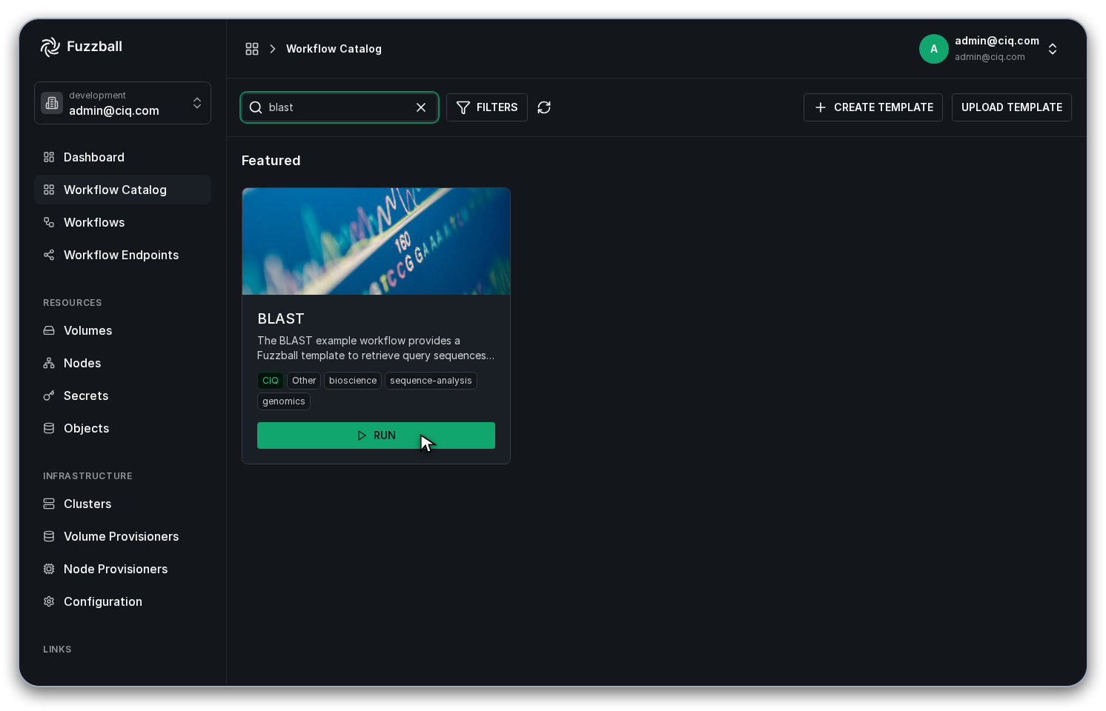Image resolution: width=1106 pixels, height=711 pixels.
Task: Create a new workflow template
Action: tap(873, 107)
